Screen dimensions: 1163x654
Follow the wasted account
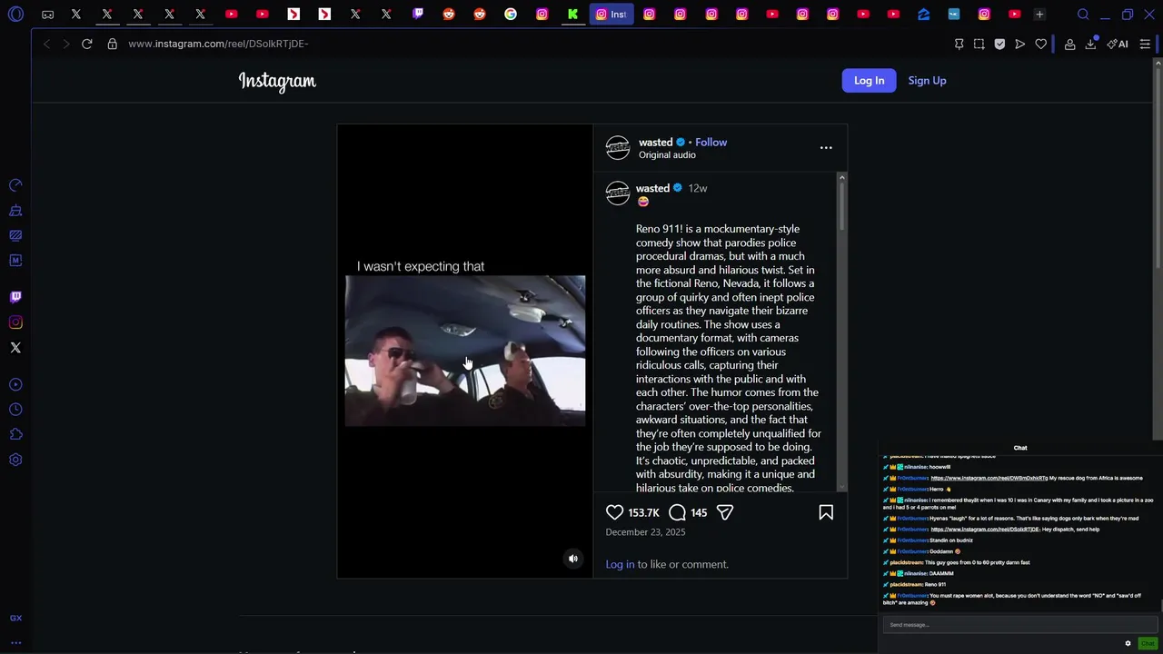tap(711, 142)
